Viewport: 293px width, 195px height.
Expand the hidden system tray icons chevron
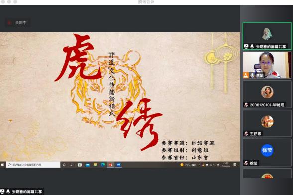(x=199, y=165)
